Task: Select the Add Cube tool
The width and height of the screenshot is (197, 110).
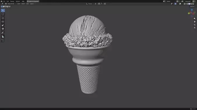Action: point(3,41)
